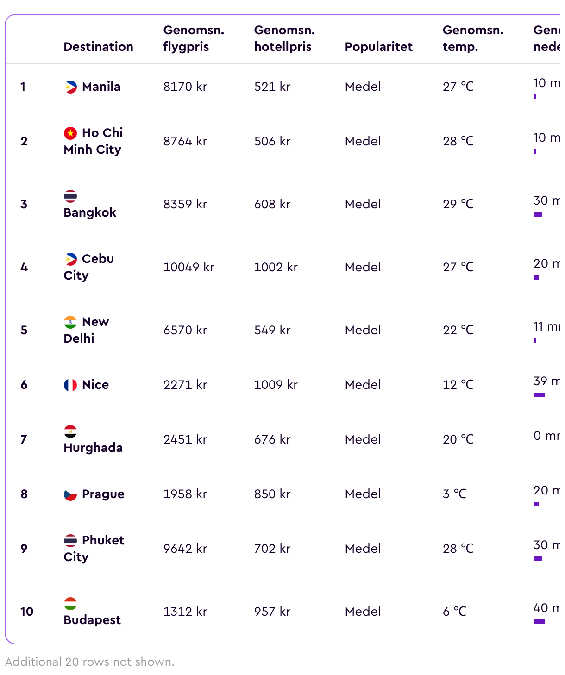
Task: Click the Popularitet column header
Action: 378,47
